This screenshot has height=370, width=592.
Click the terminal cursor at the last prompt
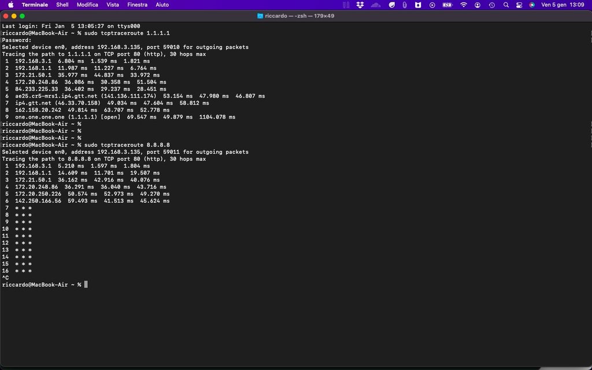(x=86, y=284)
